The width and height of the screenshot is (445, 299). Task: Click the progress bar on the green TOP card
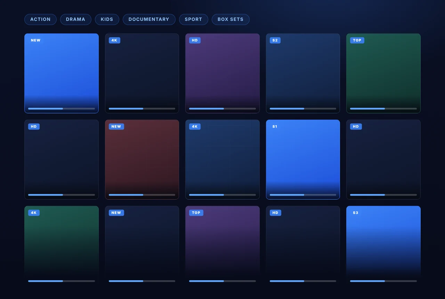click(x=383, y=108)
